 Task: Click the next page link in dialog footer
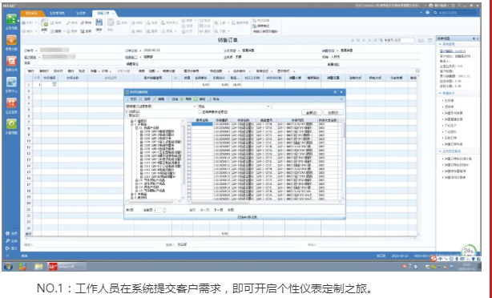[x=219, y=210]
